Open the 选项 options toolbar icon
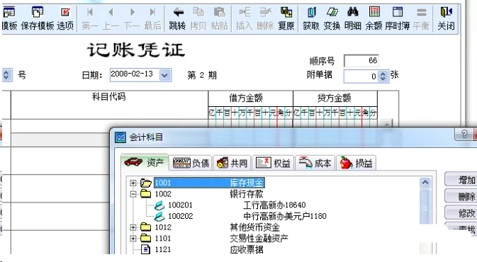 pos(65,18)
